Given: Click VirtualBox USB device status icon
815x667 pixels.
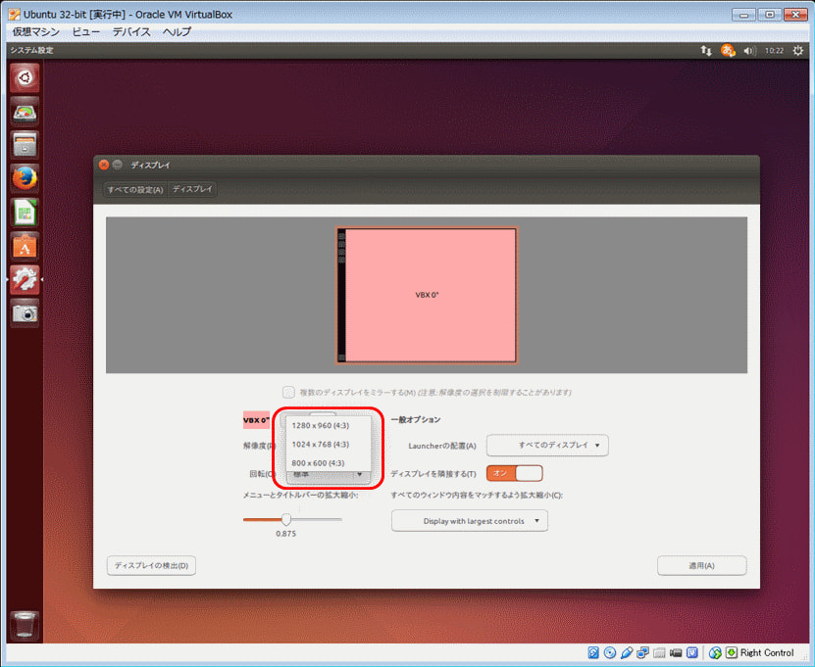Looking at the screenshot, I should tap(627, 652).
